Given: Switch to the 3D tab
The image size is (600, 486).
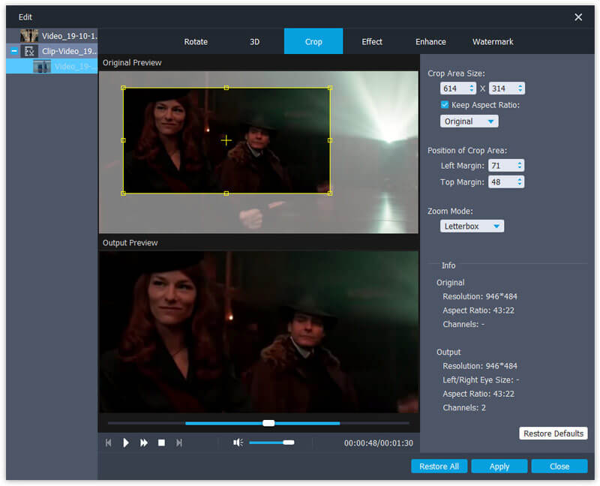Looking at the screenshot, I should pyautogui.click(x=254, y=42).
